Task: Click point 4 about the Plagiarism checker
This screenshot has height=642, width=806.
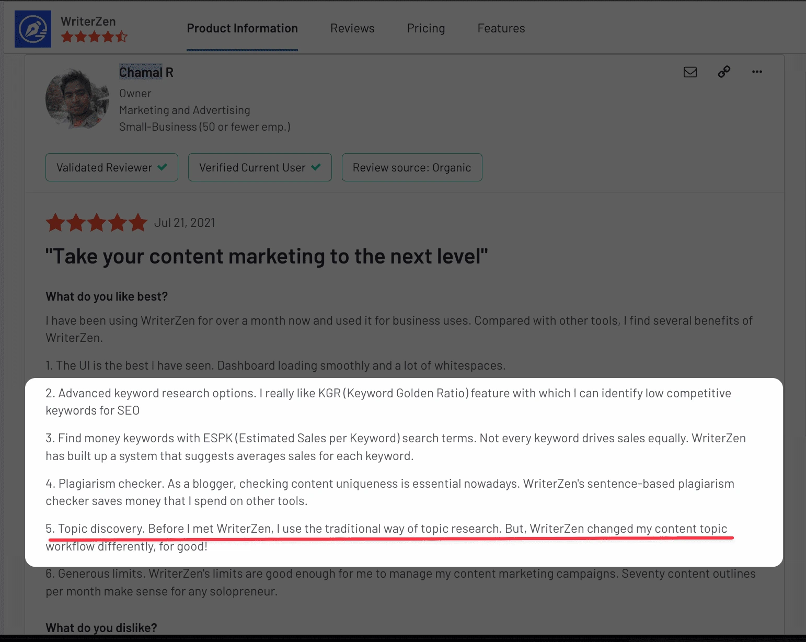Action: pos(390,492)
